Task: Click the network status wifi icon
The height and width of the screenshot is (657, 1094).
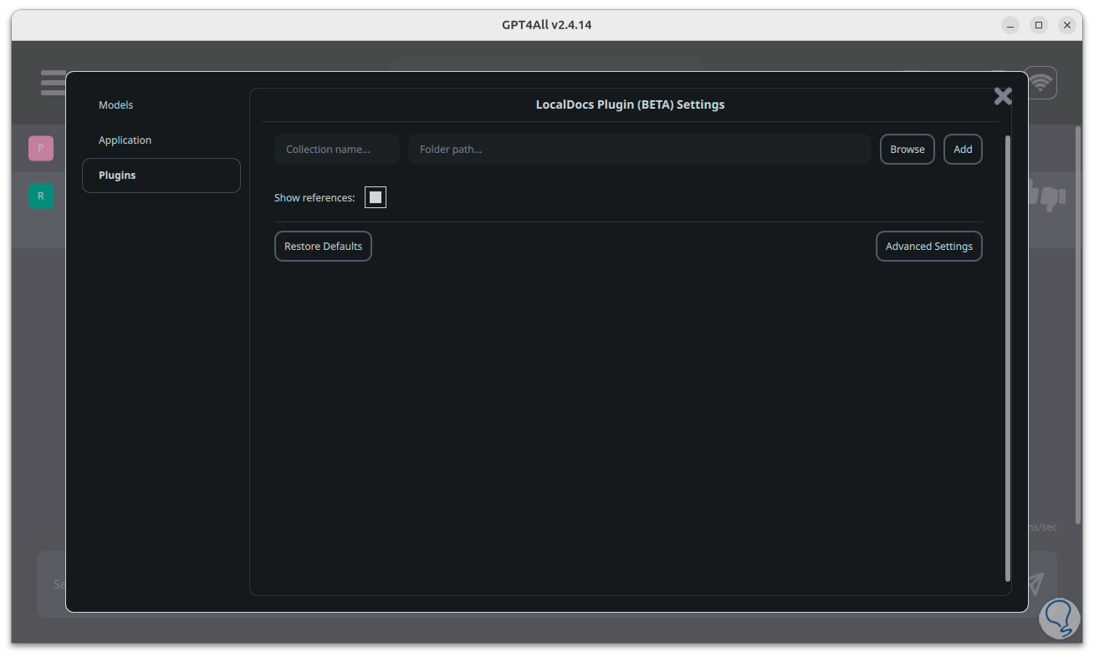Action: pyautogui.click(x=1040, y=83)
